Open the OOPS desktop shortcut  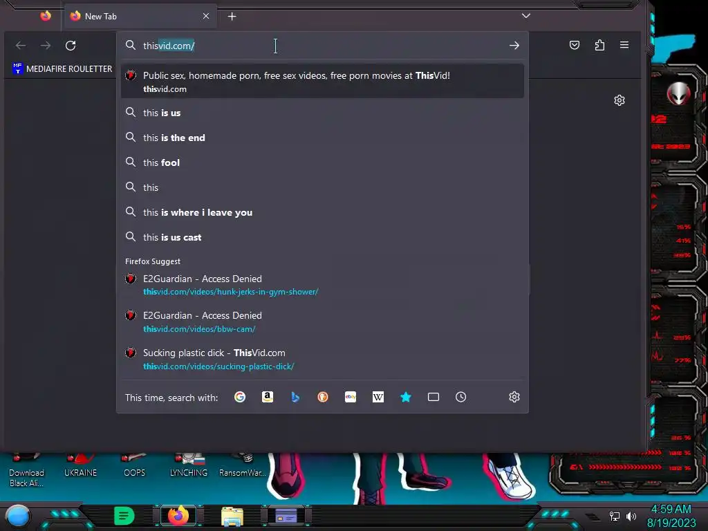click(135, 467)
